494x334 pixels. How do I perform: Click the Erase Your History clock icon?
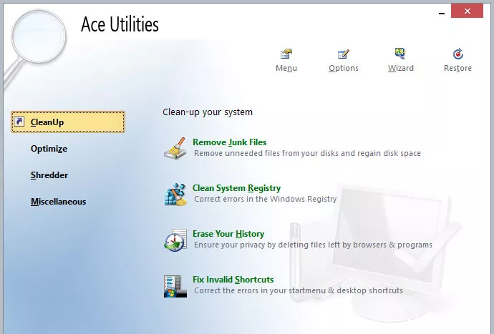pos(175,240)
